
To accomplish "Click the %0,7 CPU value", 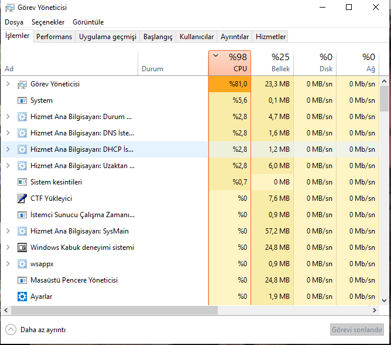I will click(x=239, y=182).
